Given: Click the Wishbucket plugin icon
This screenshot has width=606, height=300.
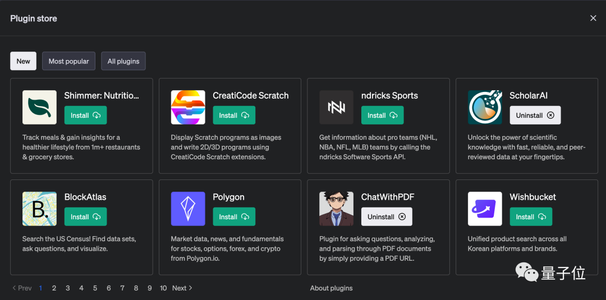Looking at the screenshot, I should coord(485,209).
